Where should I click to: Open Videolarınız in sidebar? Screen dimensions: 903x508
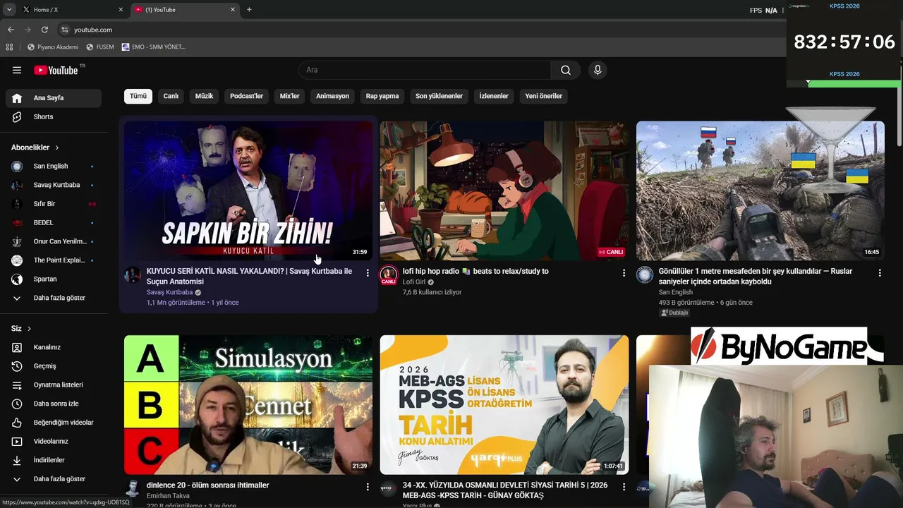pyautogui.click(x=54, y=442)
